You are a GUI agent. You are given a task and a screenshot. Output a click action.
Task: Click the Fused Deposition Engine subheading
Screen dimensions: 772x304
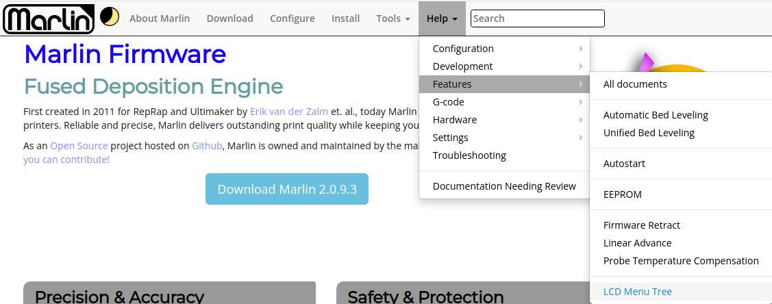coord(153,86)
